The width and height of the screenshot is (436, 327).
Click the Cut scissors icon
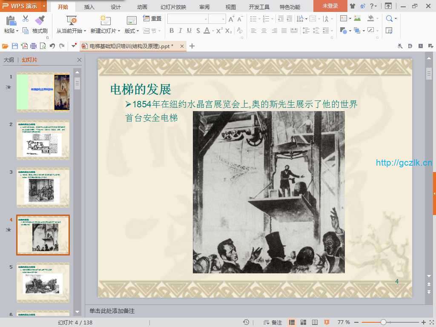26,19
